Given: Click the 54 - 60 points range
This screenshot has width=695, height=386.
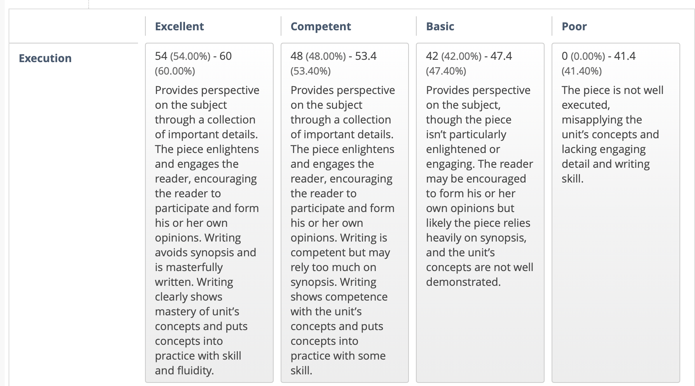Looking at the screenshot, I should pos(193,56).
